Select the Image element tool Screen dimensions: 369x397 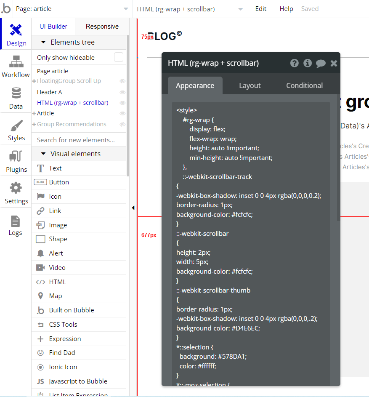coord(79,225)
